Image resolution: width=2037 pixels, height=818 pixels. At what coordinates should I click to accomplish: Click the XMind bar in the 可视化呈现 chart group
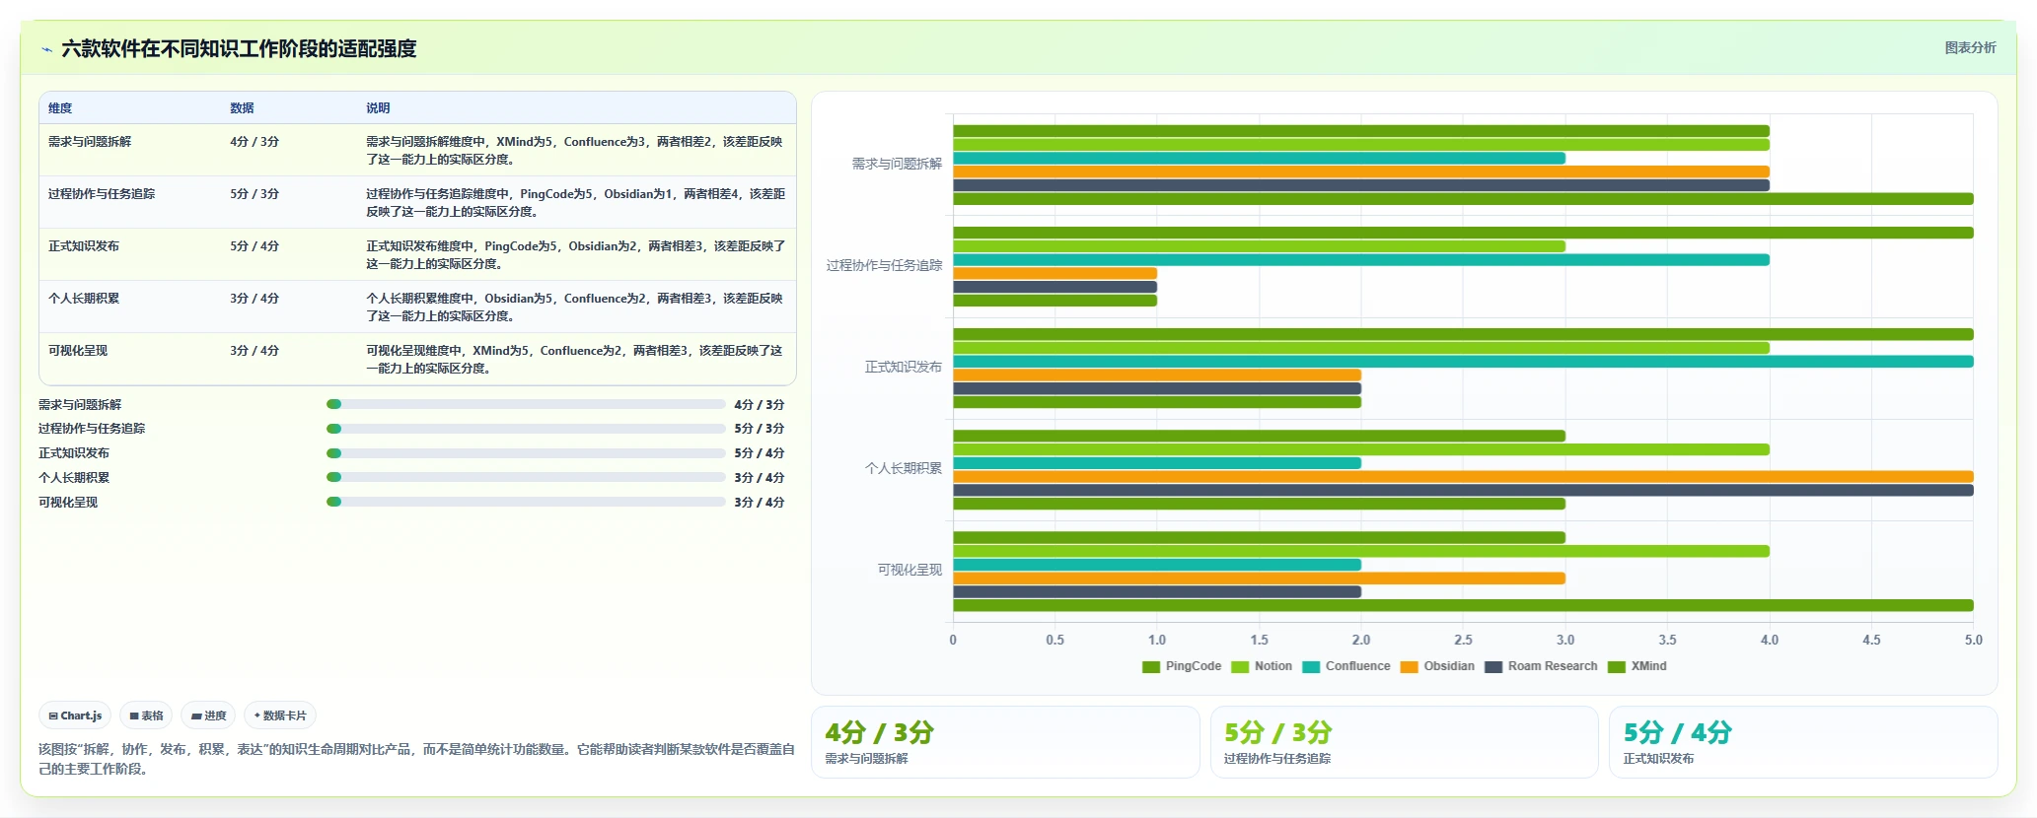coord(1463,605)
